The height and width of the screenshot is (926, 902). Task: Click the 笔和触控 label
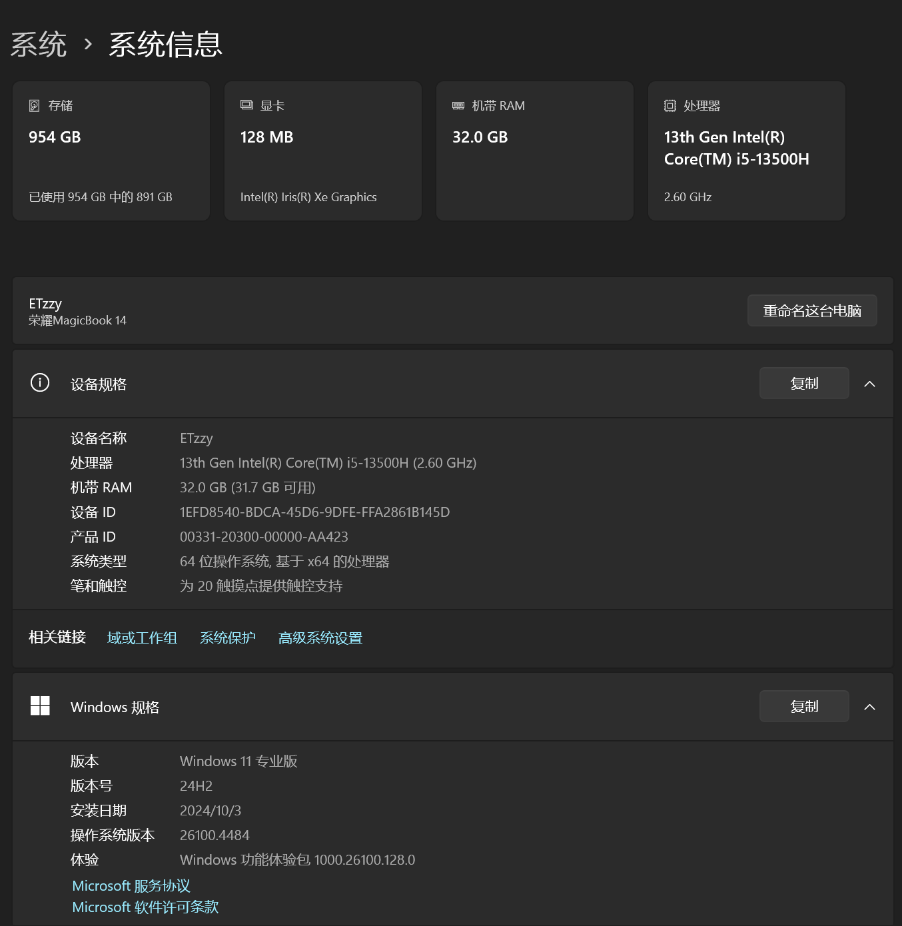[99, 586]
